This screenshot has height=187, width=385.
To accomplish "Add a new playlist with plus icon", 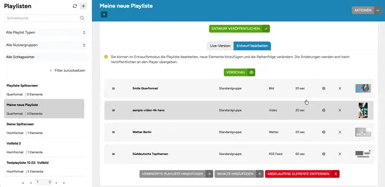I will tap(83, 6).
